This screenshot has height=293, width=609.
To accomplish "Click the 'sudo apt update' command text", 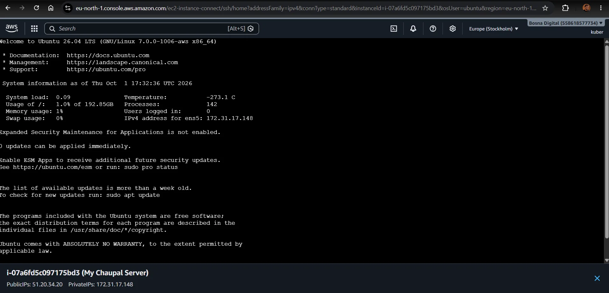I will pyautogui.click(x=133, y=195).
